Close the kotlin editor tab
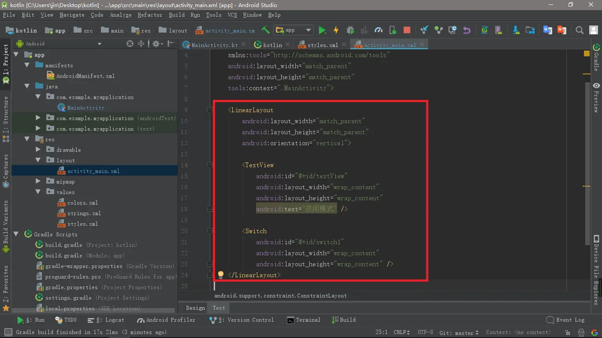The image size is (602, 338). 287,44
